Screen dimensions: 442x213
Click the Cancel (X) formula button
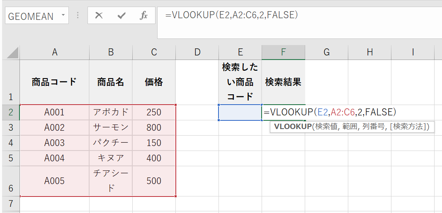click(99, 16)
